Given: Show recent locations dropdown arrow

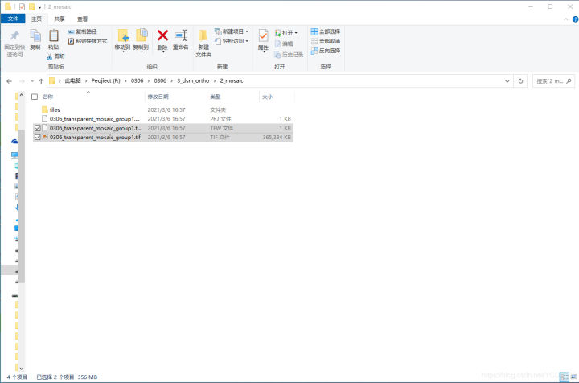Looking at the screenshot, I should (32, 81).
